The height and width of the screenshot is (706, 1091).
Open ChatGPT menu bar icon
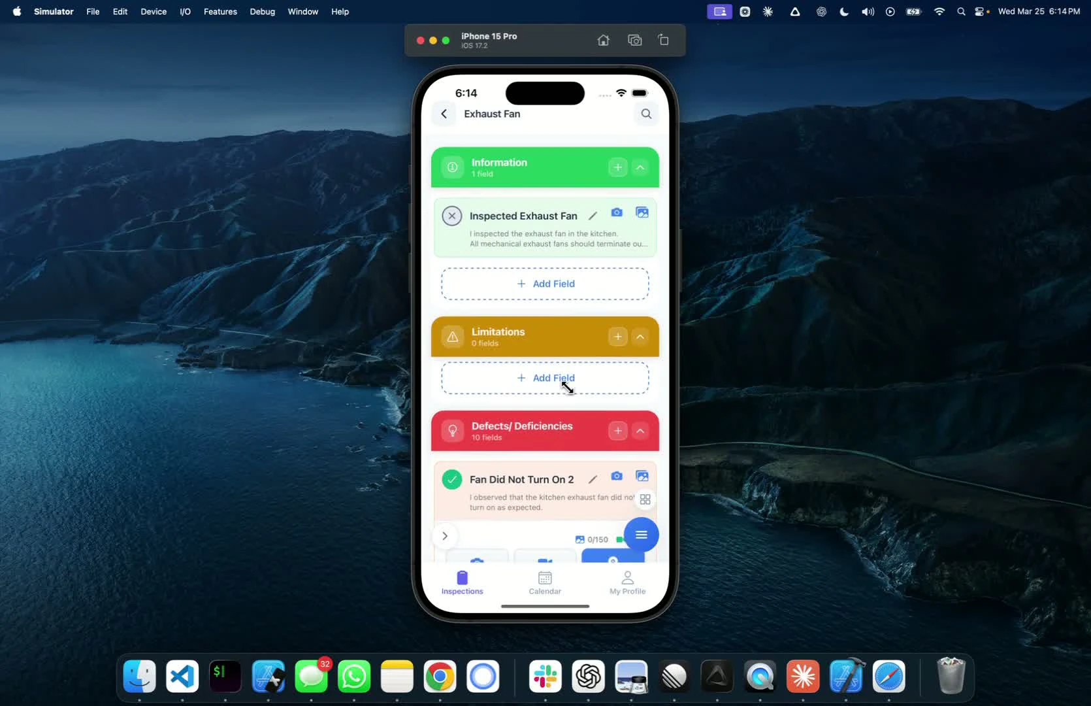tap(821, 12)
